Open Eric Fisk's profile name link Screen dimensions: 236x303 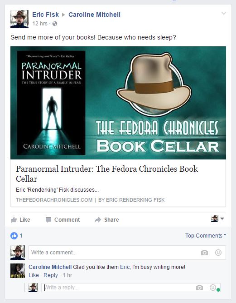[45, 15]
